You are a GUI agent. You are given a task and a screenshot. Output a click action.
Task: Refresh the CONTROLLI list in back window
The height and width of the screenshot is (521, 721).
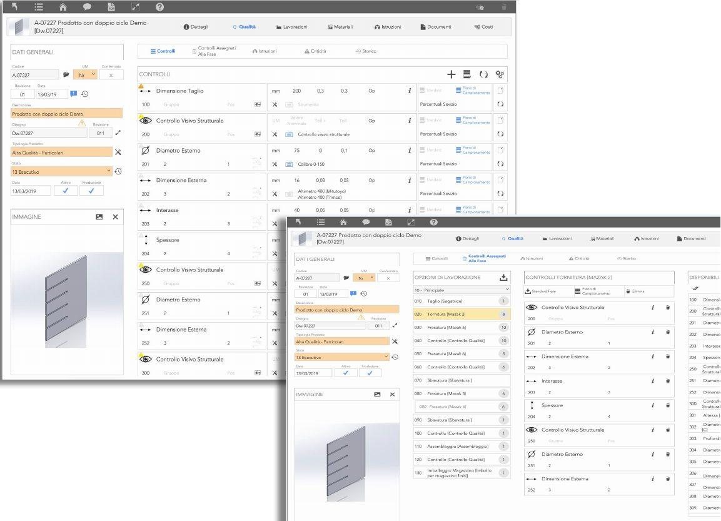483,74
